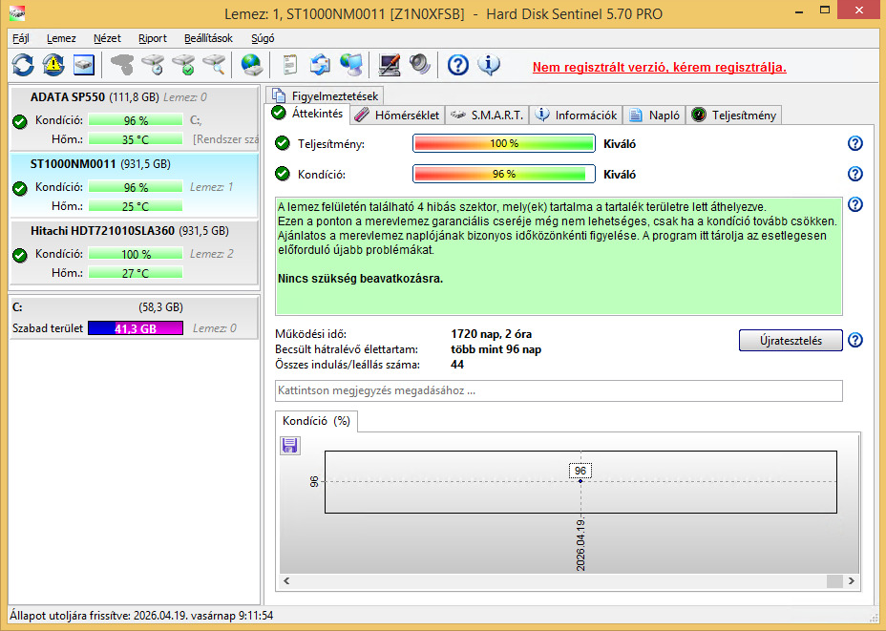Click the disk with clock toolbar icon
The image size is (886, 631).
pyautogui.click(x=153, y=65)
